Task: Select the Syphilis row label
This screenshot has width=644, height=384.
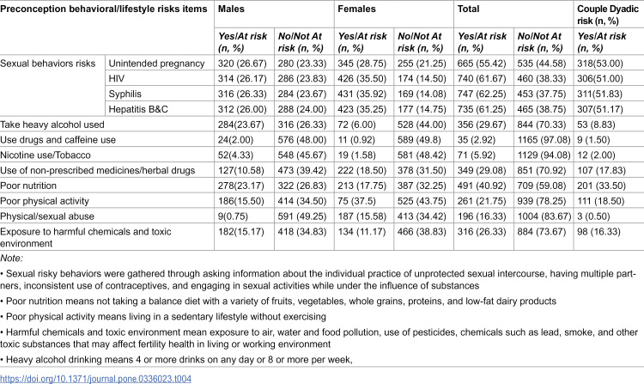Action: coord(125,94)
